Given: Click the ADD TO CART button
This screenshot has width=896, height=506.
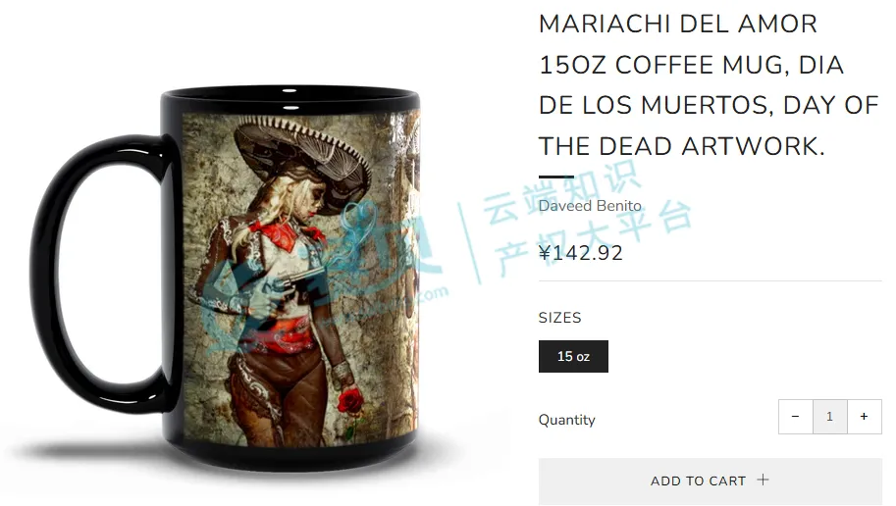Looking at the screenshot, I should coord(711,481).
